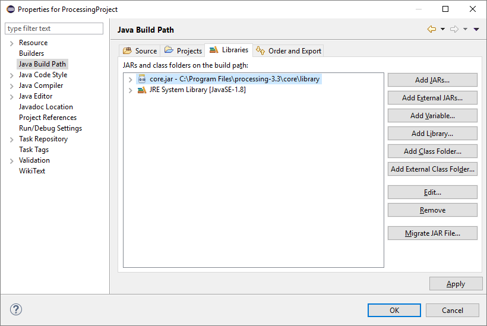The height and width of the screenshot is (326, 487).
Task: Click the back navigation arrow icon
Action: pos(432,29)
